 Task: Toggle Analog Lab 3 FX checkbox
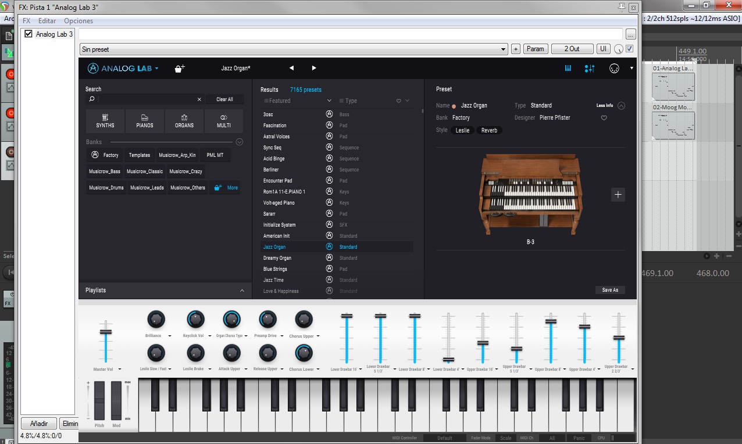[28, 34]
